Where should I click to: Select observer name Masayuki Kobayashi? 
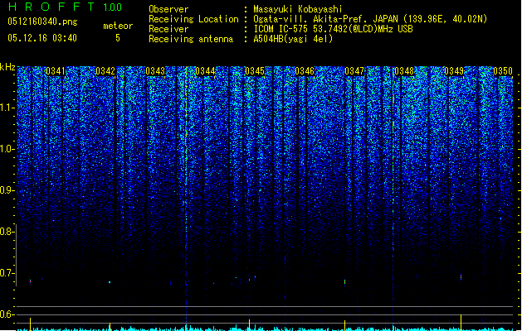[x=298, y=9]
